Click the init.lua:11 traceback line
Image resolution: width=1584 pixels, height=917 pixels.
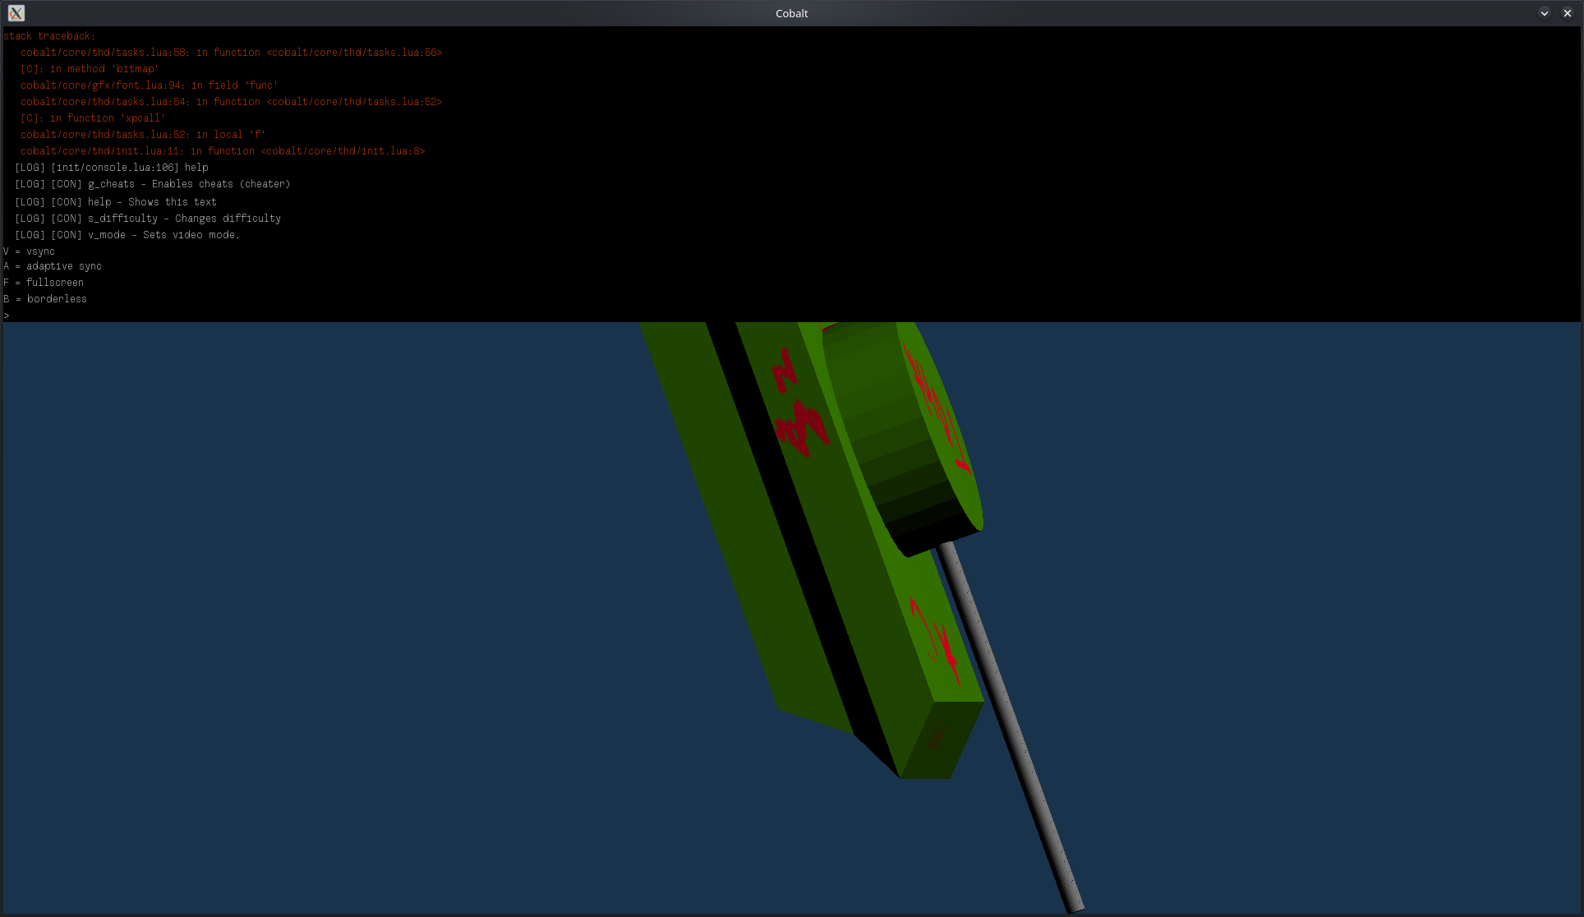coord(223,151)
